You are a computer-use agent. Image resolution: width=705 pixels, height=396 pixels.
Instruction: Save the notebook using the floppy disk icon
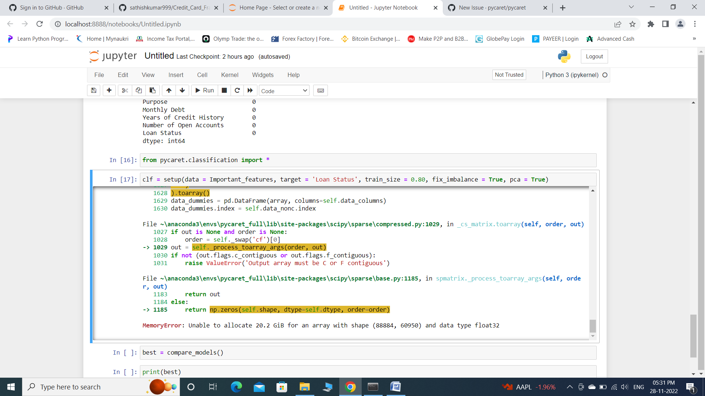click(93, 90)
